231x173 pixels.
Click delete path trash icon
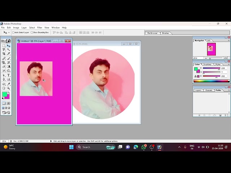coord(225,115)
